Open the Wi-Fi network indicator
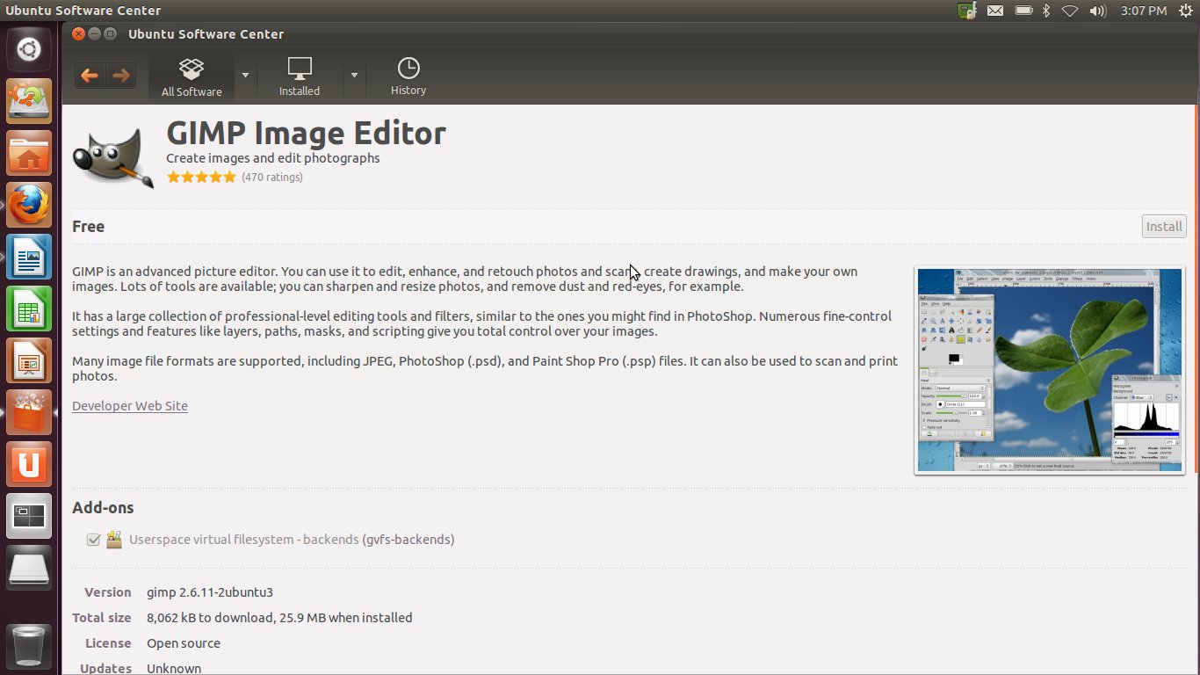1200x675 pixels. [1070, 11]
